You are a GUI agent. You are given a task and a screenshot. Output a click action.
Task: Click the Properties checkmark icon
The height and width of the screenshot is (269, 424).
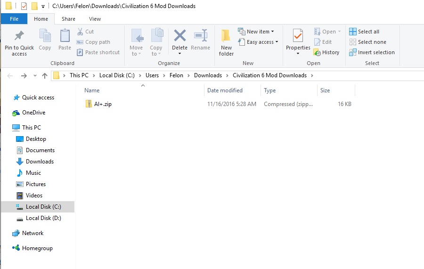pos(298,35)
